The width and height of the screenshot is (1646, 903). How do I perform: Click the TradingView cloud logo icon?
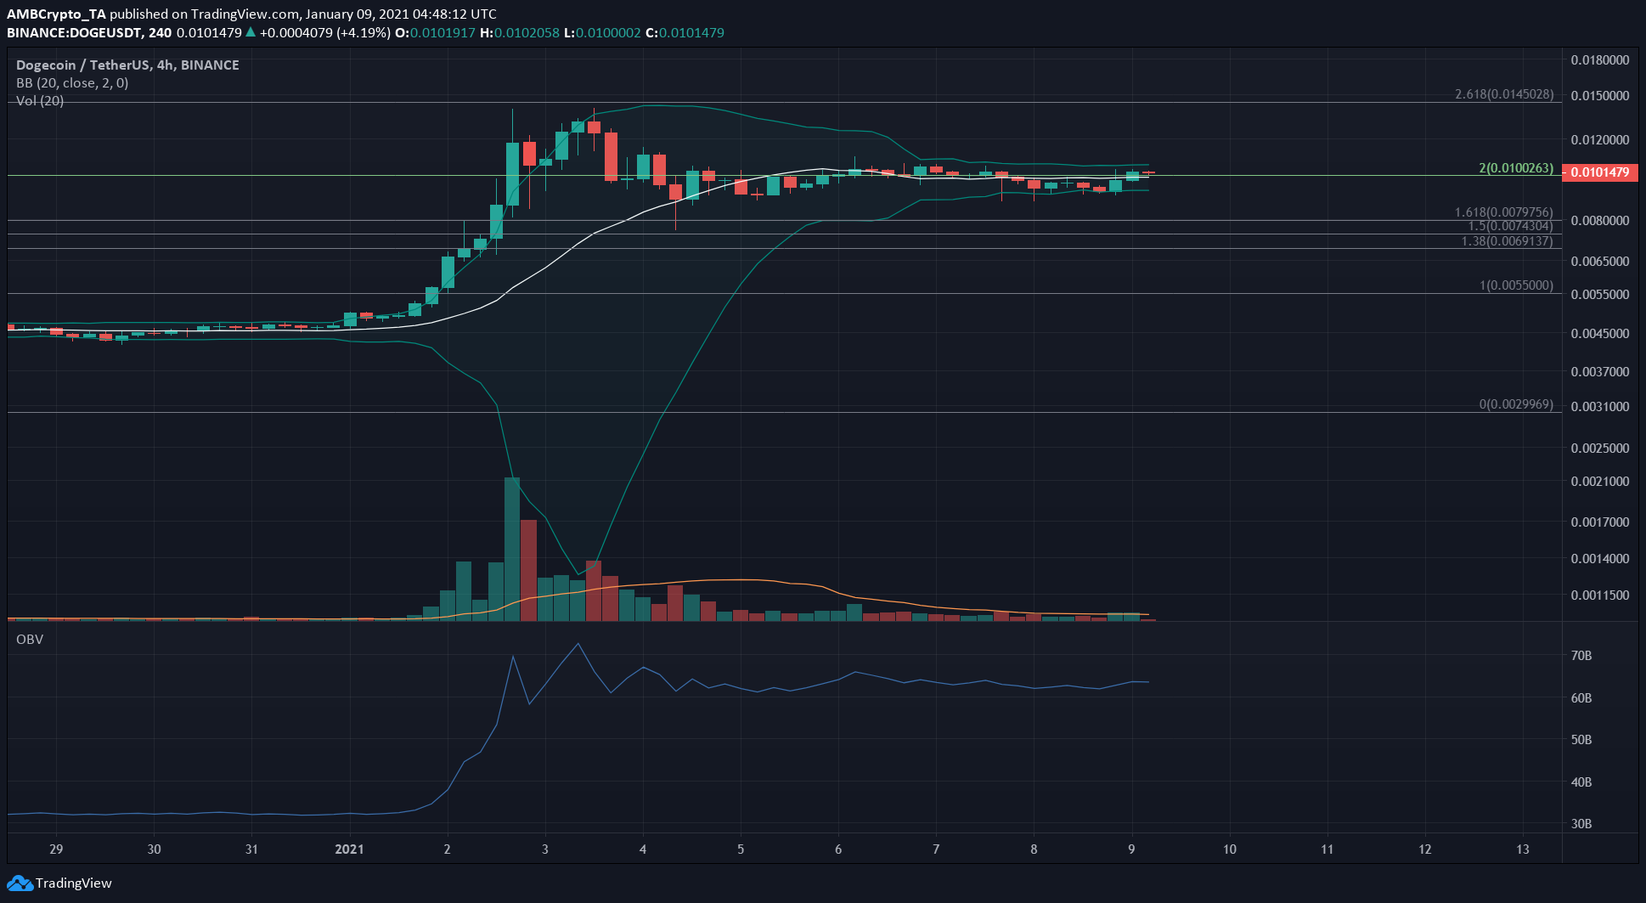coord(20,883)
